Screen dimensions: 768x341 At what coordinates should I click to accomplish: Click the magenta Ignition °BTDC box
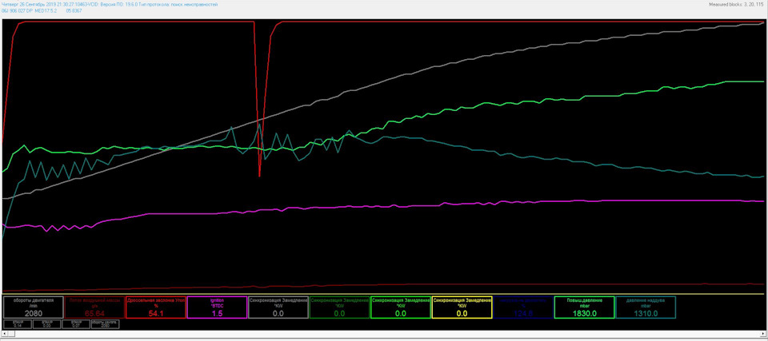[x=217, y=307]
